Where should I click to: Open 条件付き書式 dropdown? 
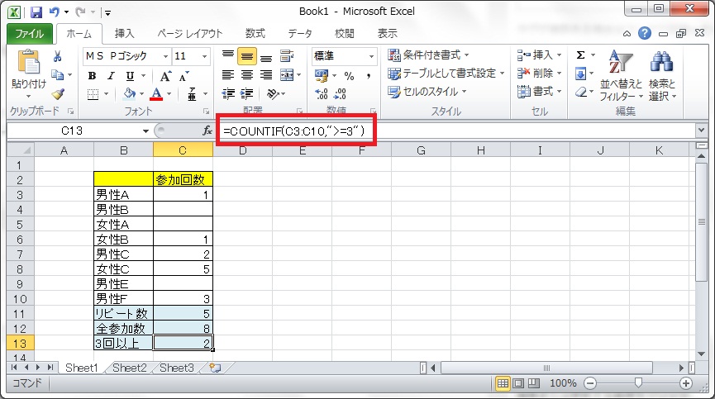(429, 55)
